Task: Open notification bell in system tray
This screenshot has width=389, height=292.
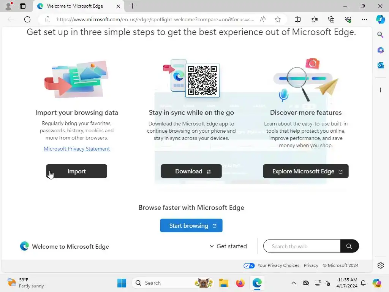Action: (363, 283)
